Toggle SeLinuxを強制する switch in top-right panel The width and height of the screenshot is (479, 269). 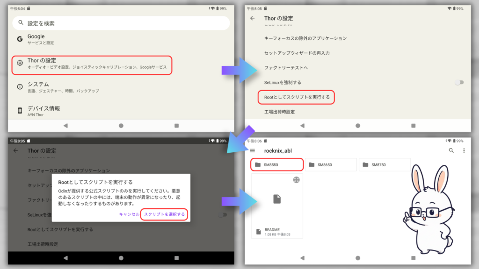coord(459,82)
